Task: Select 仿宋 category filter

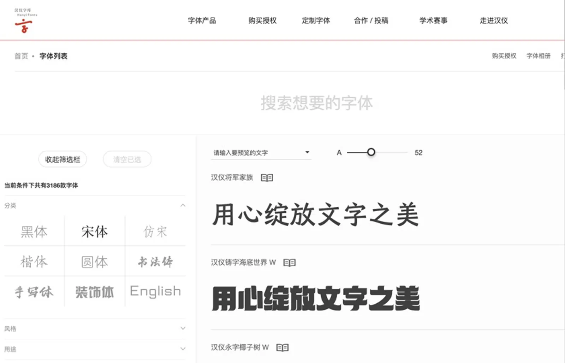Action: 155,232
